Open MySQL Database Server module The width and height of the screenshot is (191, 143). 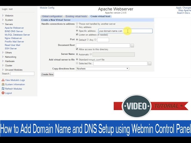click(x=17, y=35)
